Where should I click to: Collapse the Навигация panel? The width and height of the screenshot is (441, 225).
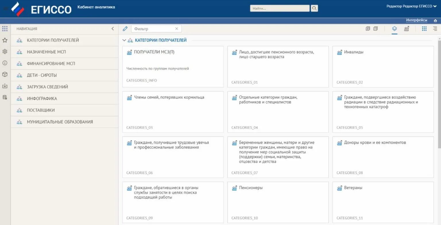[x=113, y=29]
